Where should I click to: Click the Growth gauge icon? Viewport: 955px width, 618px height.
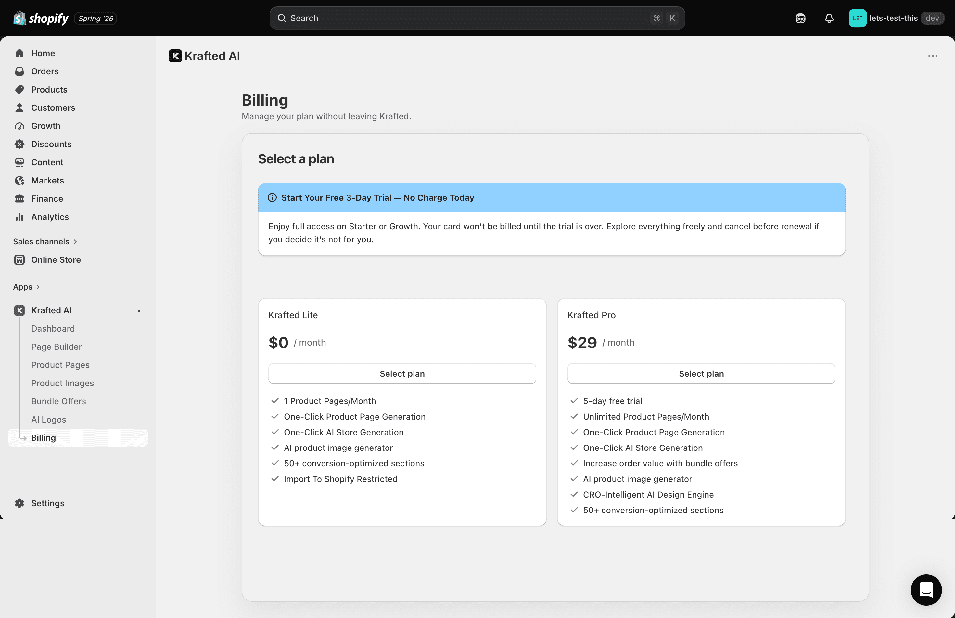19,126
